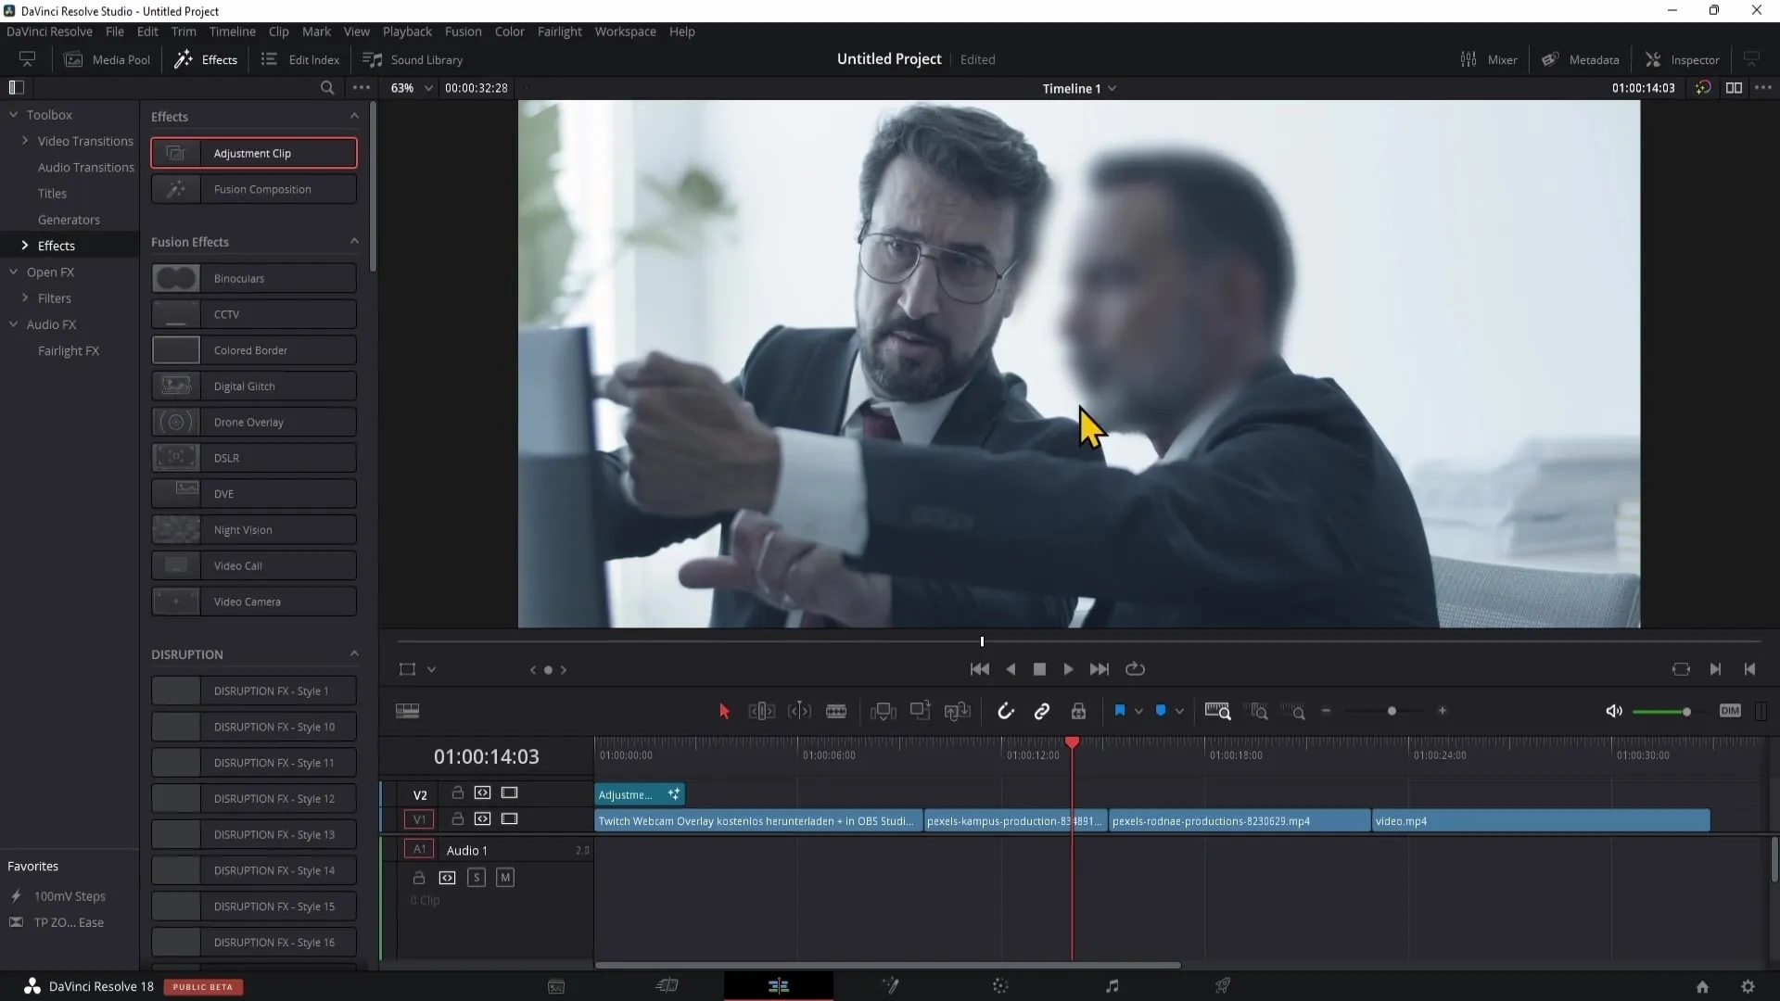
Task: Toggle timeline Snapping magnet icon
Action: (1005, 711)
